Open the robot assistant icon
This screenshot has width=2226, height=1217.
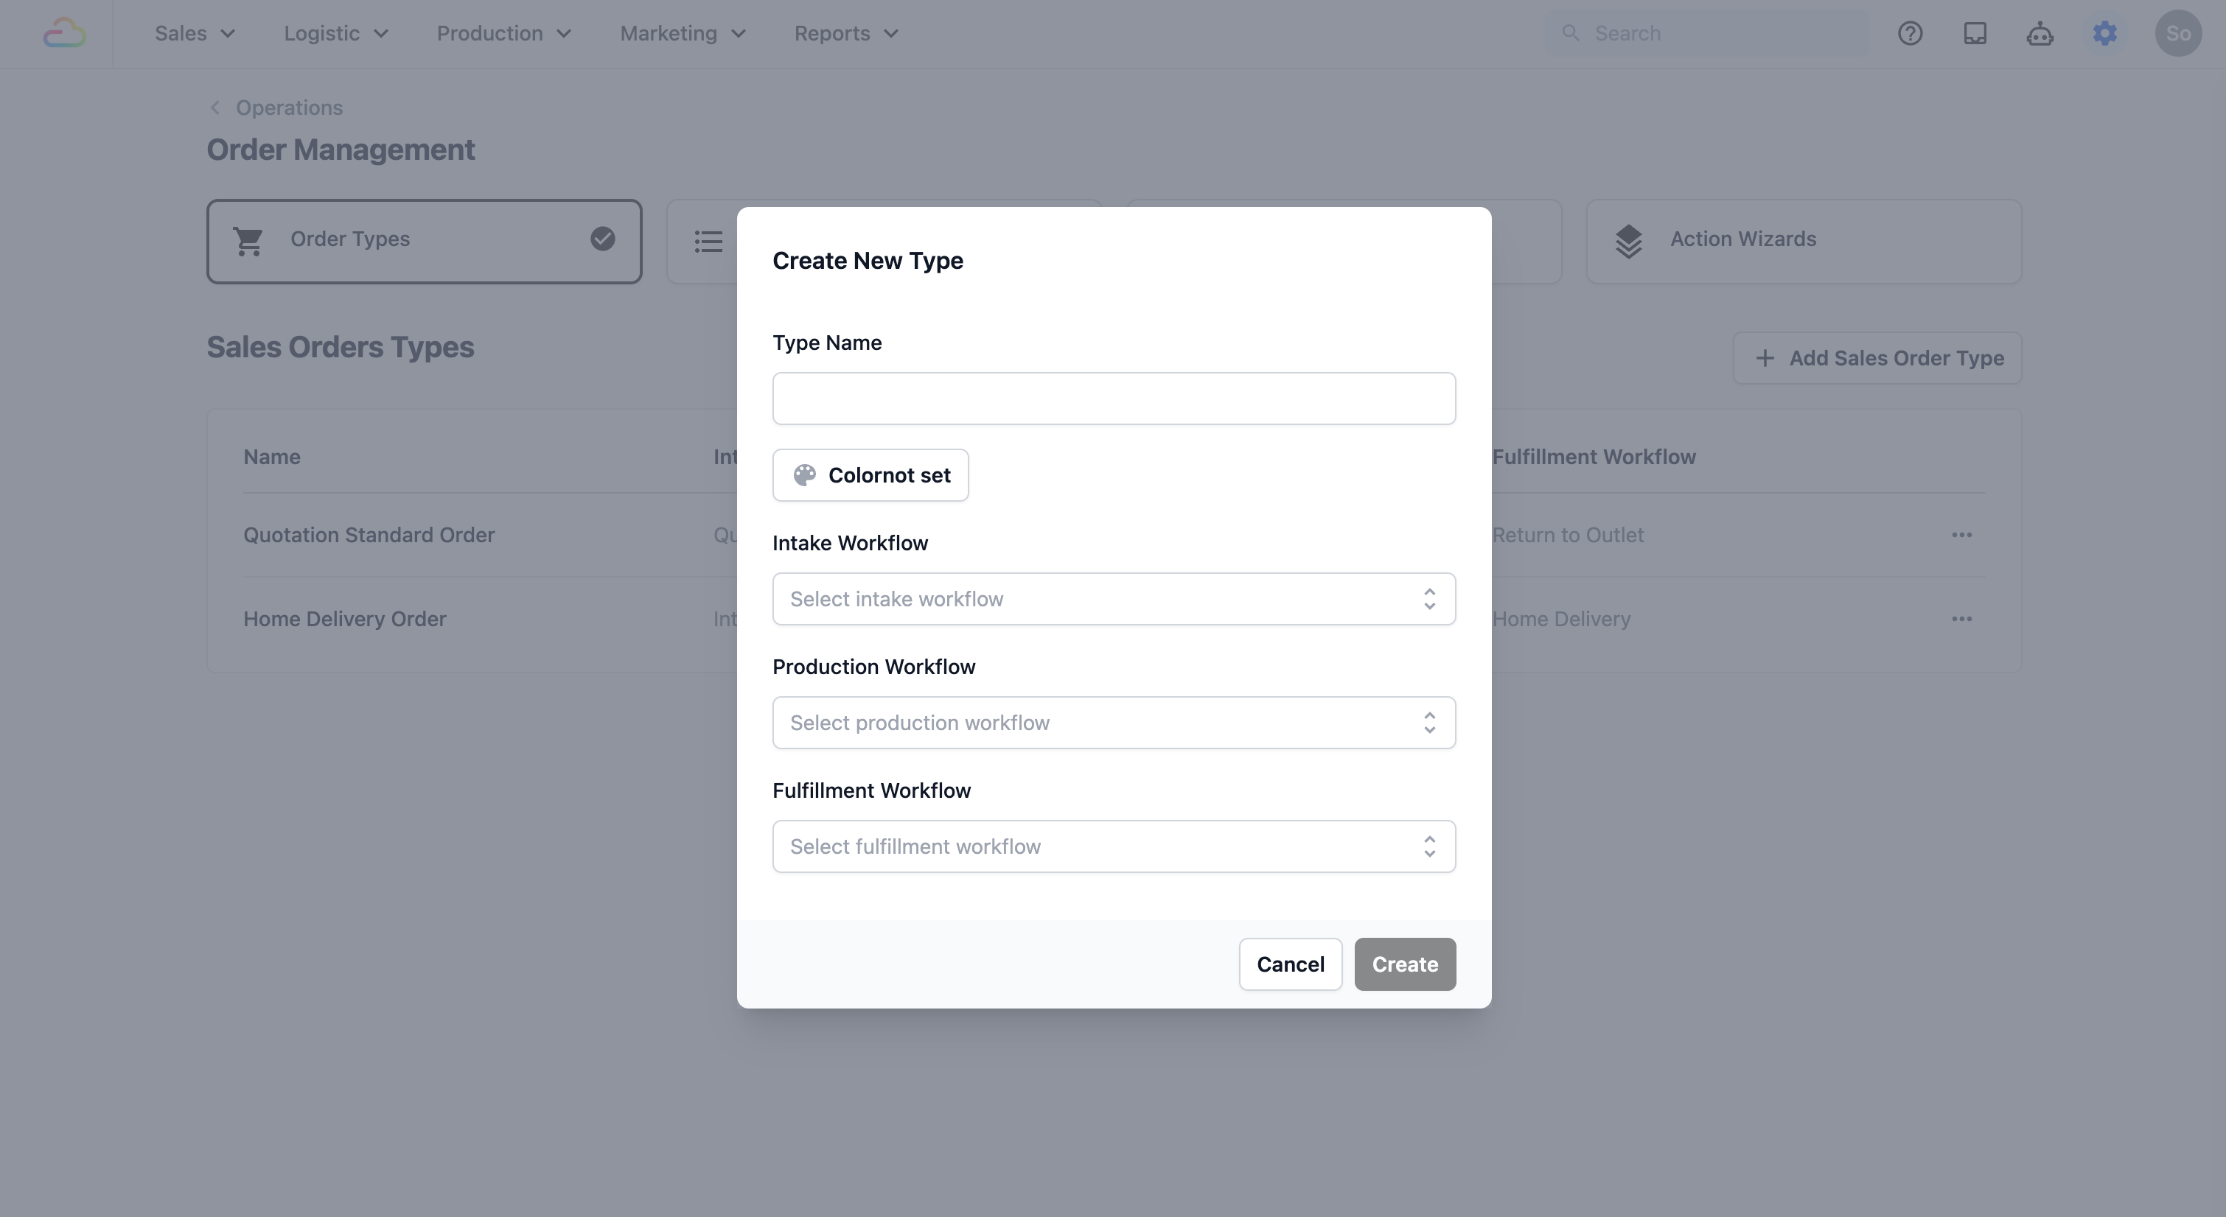click(2040, 34)
